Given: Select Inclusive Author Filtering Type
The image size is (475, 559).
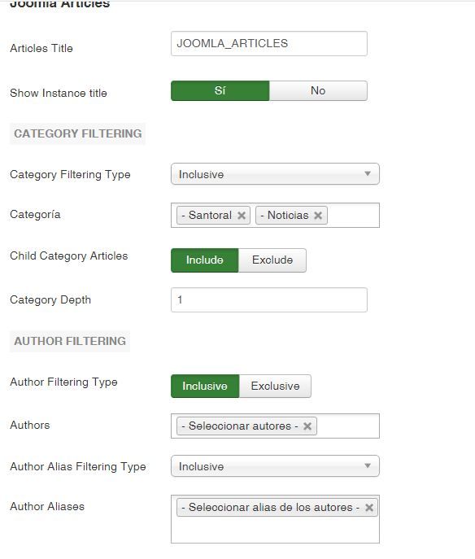Looking at the screenshot, I should point(205,386).
